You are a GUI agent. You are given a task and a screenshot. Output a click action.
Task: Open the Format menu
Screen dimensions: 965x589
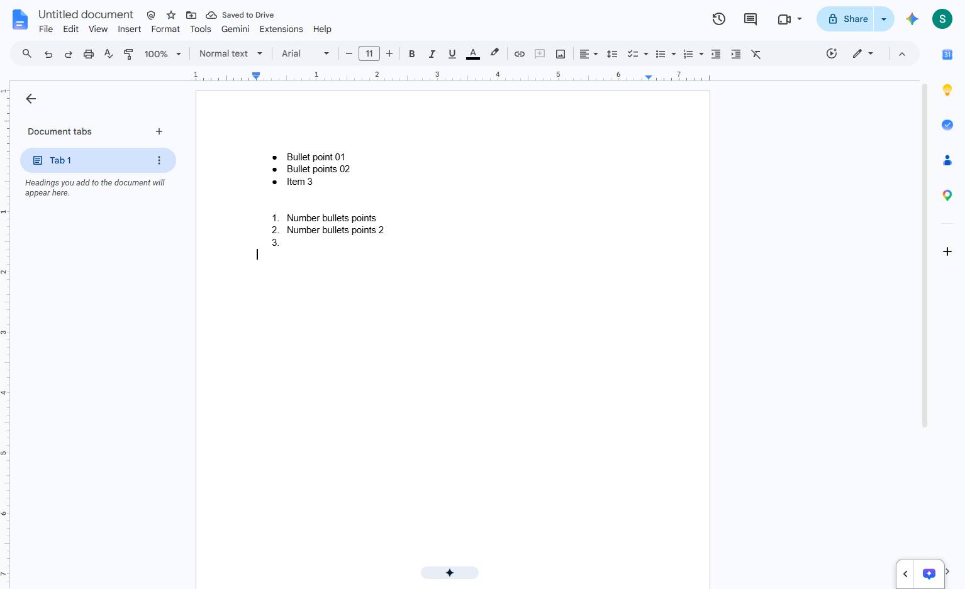click(x=165, y=29)
